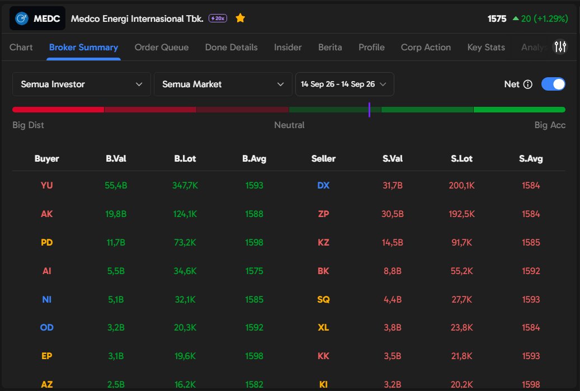
Task: Click the 192,5K sell lot cell
Action: 461,214
